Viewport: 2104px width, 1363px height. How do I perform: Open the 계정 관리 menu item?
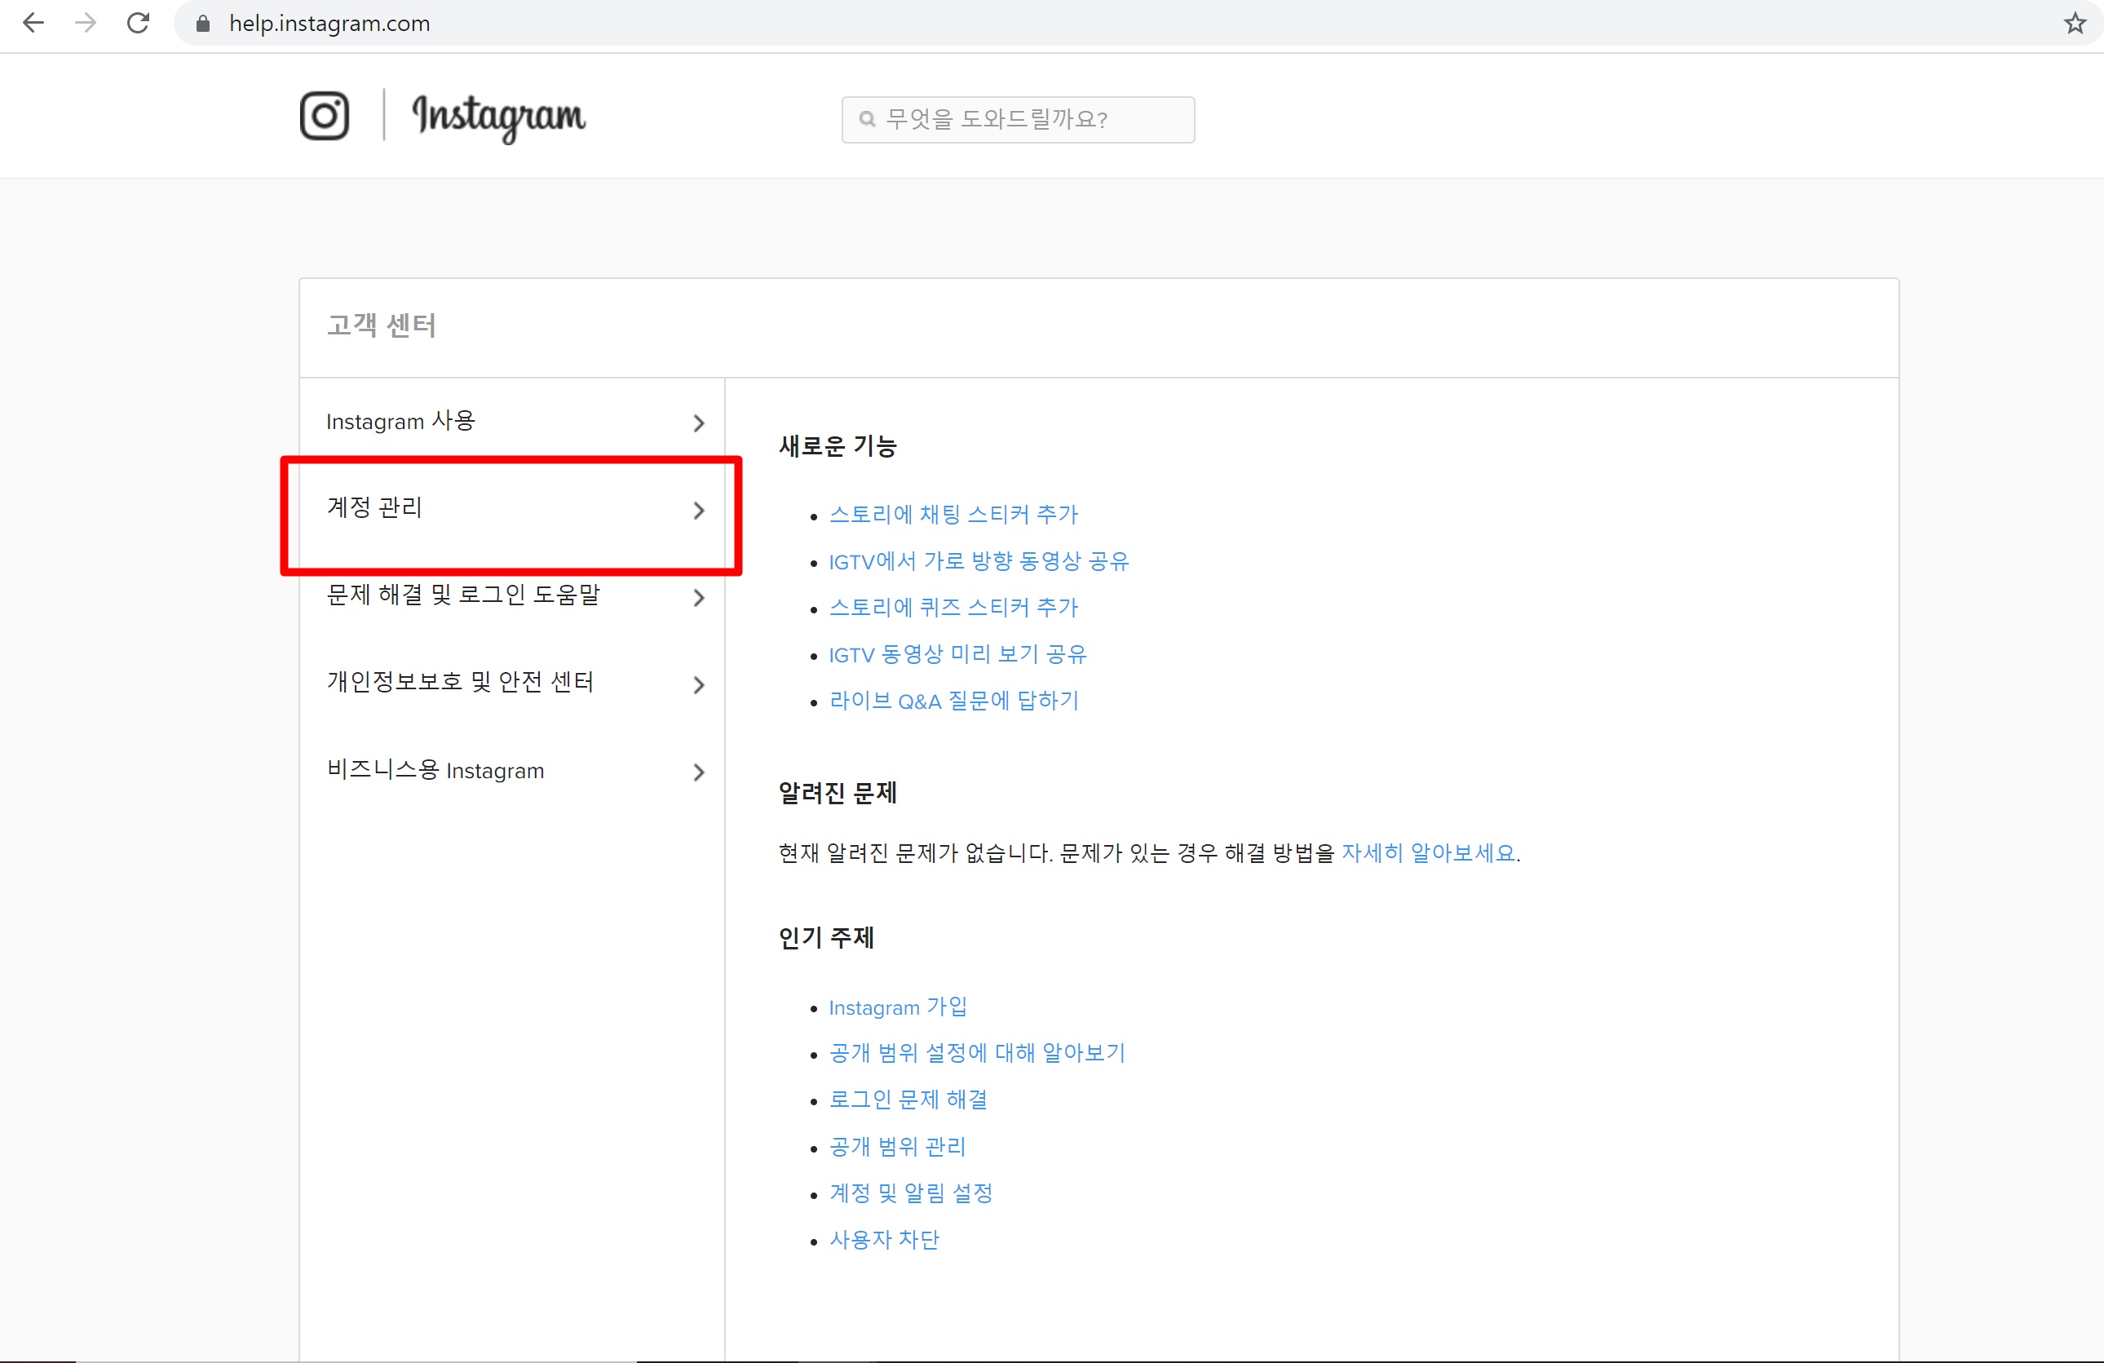[512, 509]
